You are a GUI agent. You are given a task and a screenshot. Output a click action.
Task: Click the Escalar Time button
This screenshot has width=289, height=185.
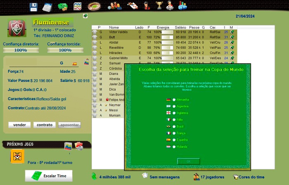[x=49, y=176]
